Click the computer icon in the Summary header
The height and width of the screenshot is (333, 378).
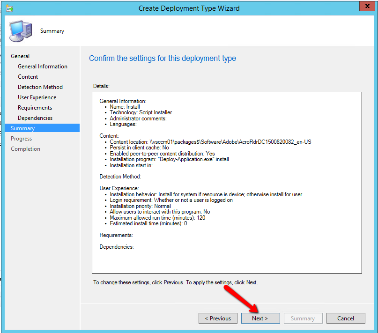coord(21,30)
